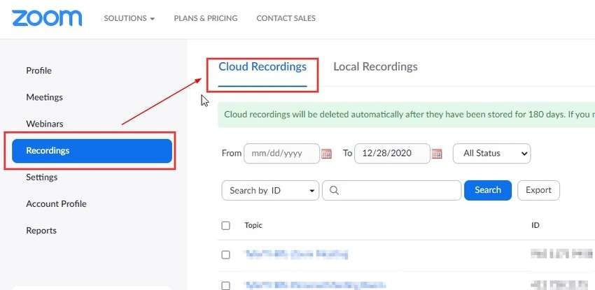Switch to Local Recordings tab
This screenshot has height=290, width=595.
tap(375, 67)
